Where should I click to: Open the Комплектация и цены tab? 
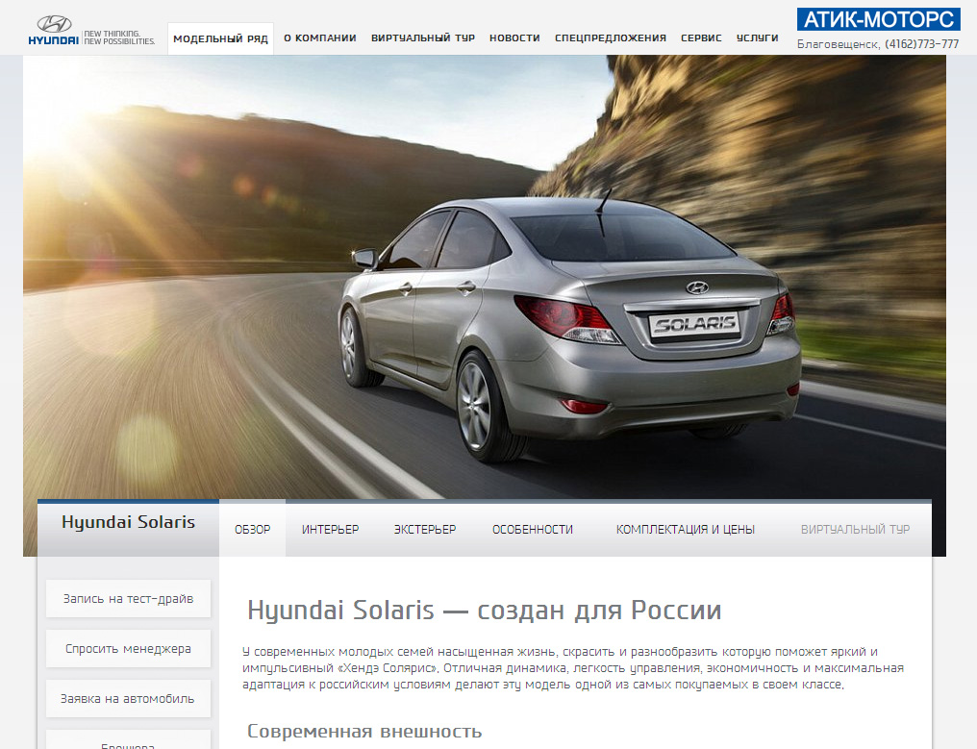[686, 529]
